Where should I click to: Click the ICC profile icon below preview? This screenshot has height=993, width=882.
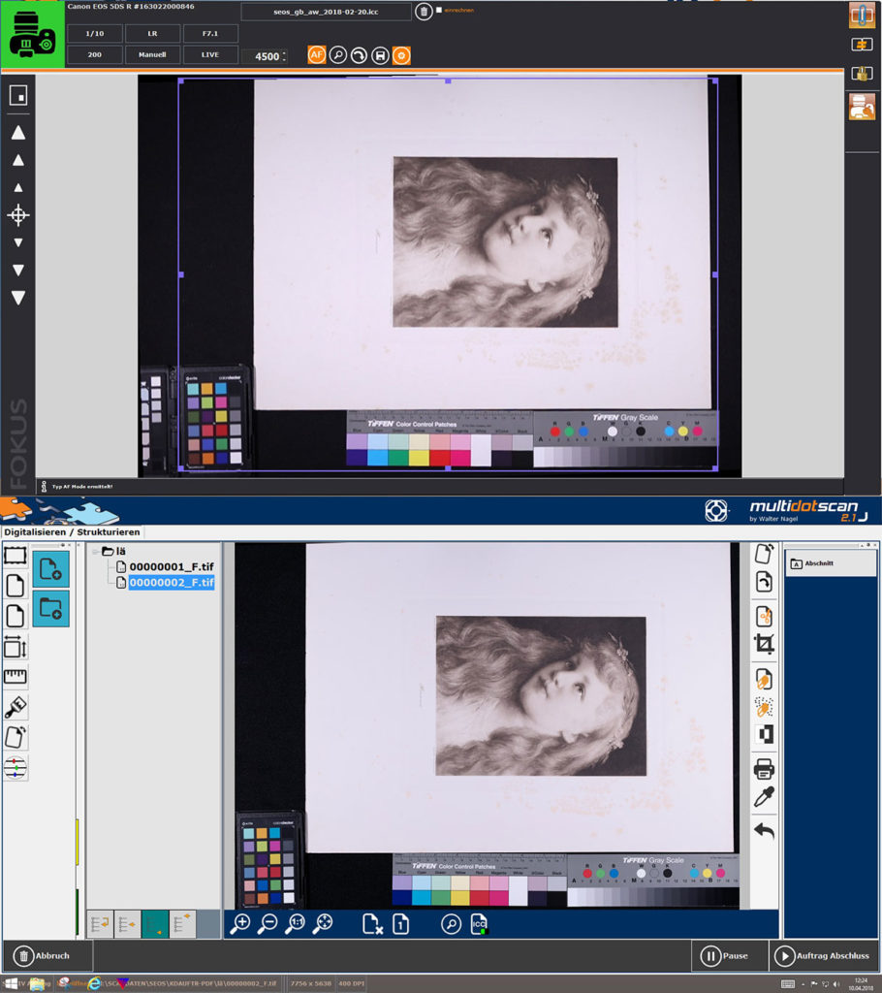[479, 924]
